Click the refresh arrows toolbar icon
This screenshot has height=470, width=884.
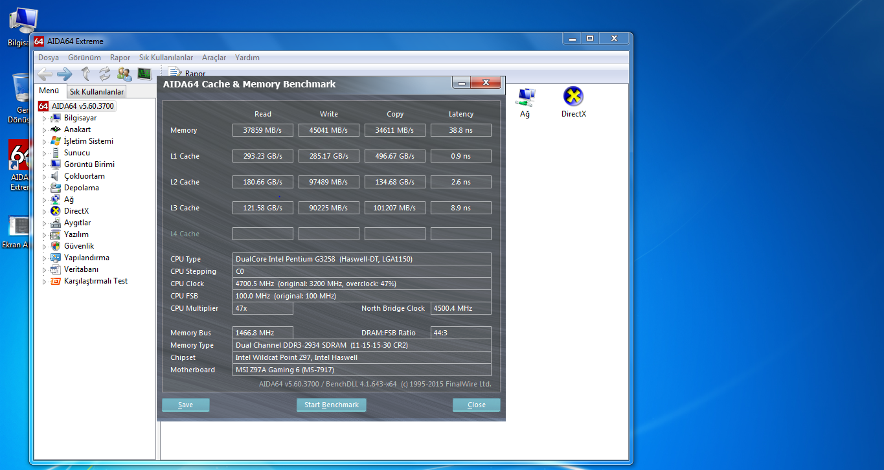105,73
